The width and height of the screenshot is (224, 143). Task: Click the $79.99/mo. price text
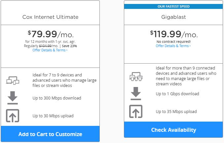tap(50, 34)
